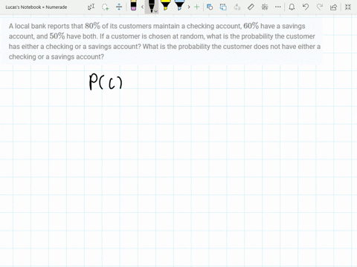
Task: Click the Lucas's Notebook title
Action: pyautogui.click(x=23, y=7)
